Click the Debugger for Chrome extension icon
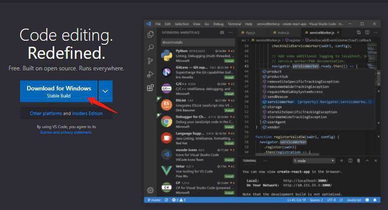Screen dimensions: 388x210 [166, 122]
